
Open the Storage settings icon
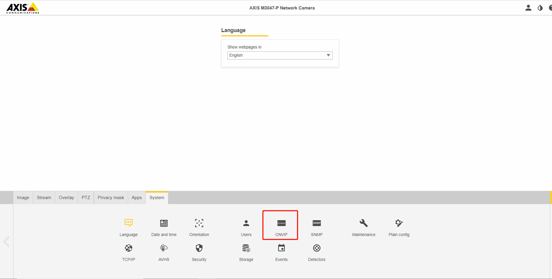click(x=246, y=248)
